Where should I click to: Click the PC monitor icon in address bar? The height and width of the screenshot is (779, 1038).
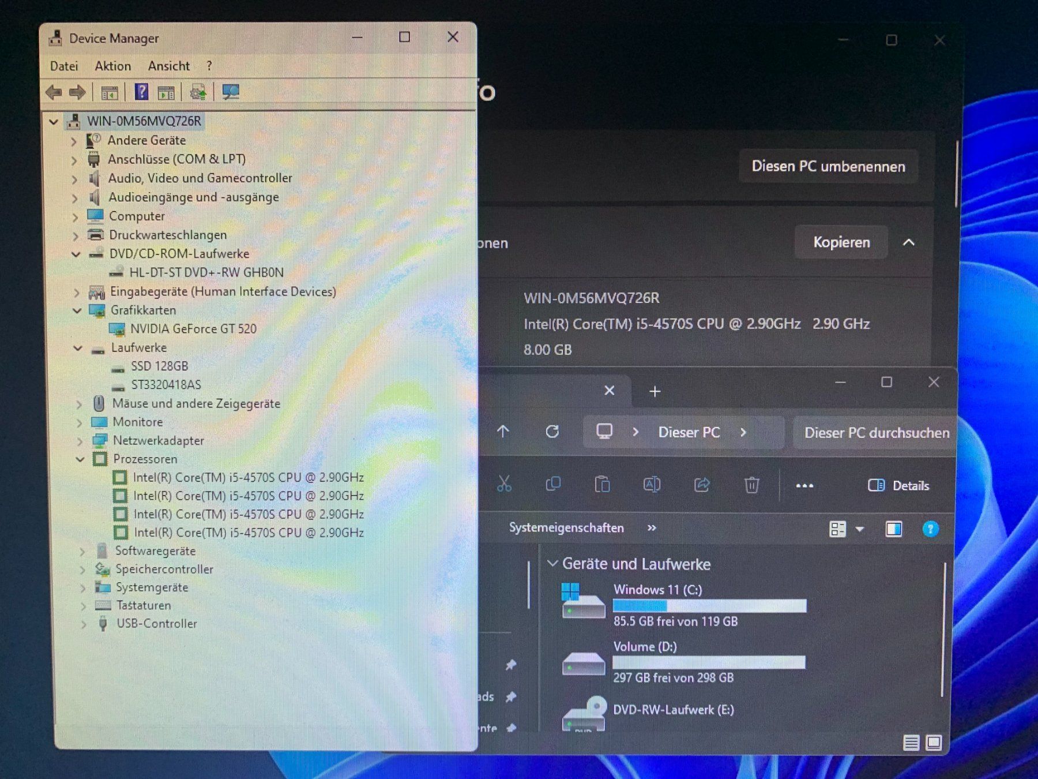pos(604,432)
